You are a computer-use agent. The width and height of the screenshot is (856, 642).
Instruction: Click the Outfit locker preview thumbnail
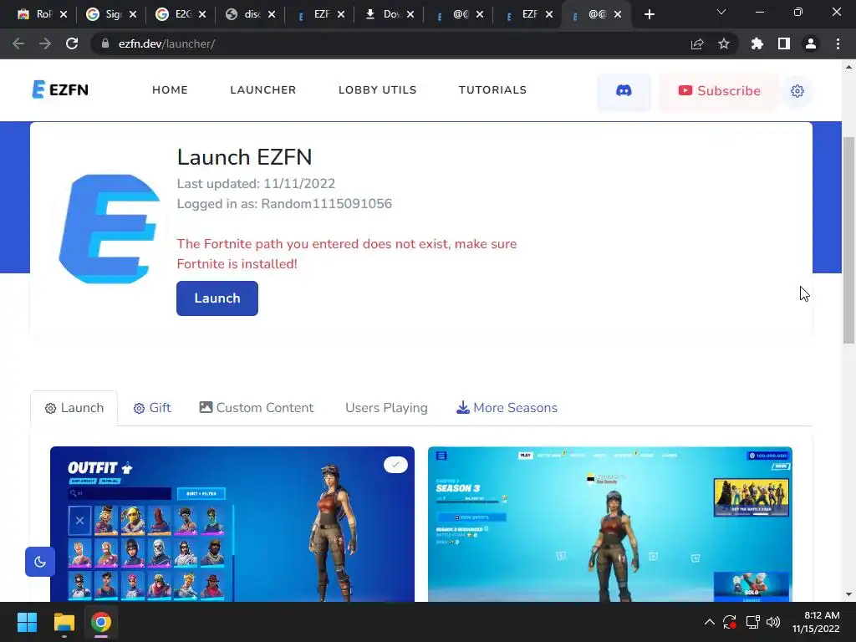(x=232, y=524)
